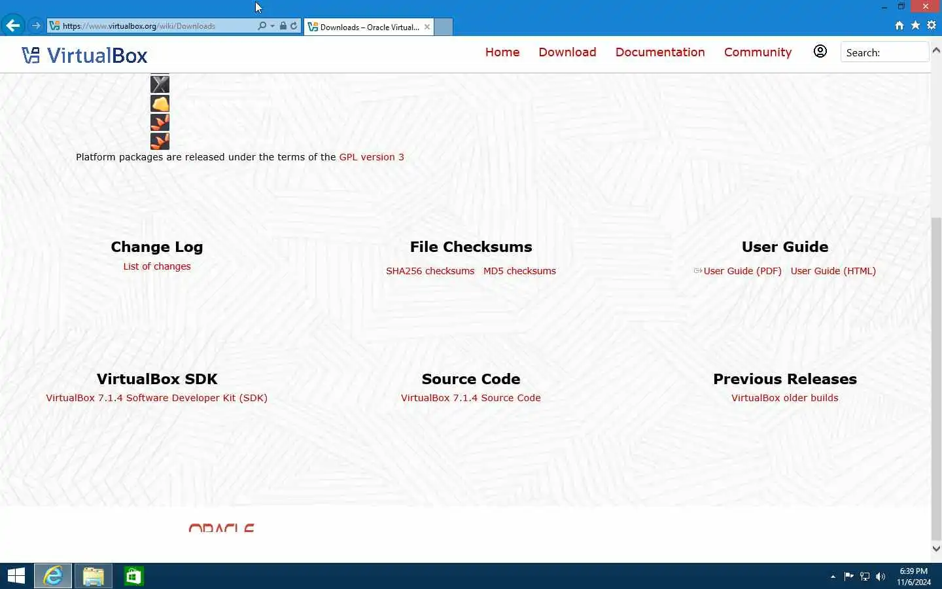942x589 pixels.
Task: Open the User Guide (HTML) link
Action: click(833, 271)
